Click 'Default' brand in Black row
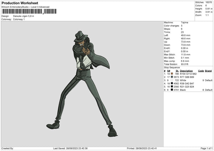Image resolution: width=214 pixels, height=151 pixels. coord(209,90)
